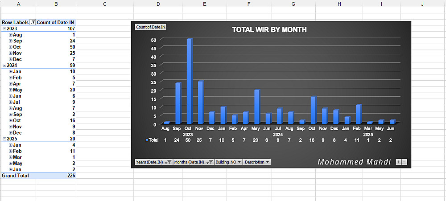Click the May 2024 chart bar
This screenshot has width=446, height=201.
pyautogui.click(x=257, y=107)
